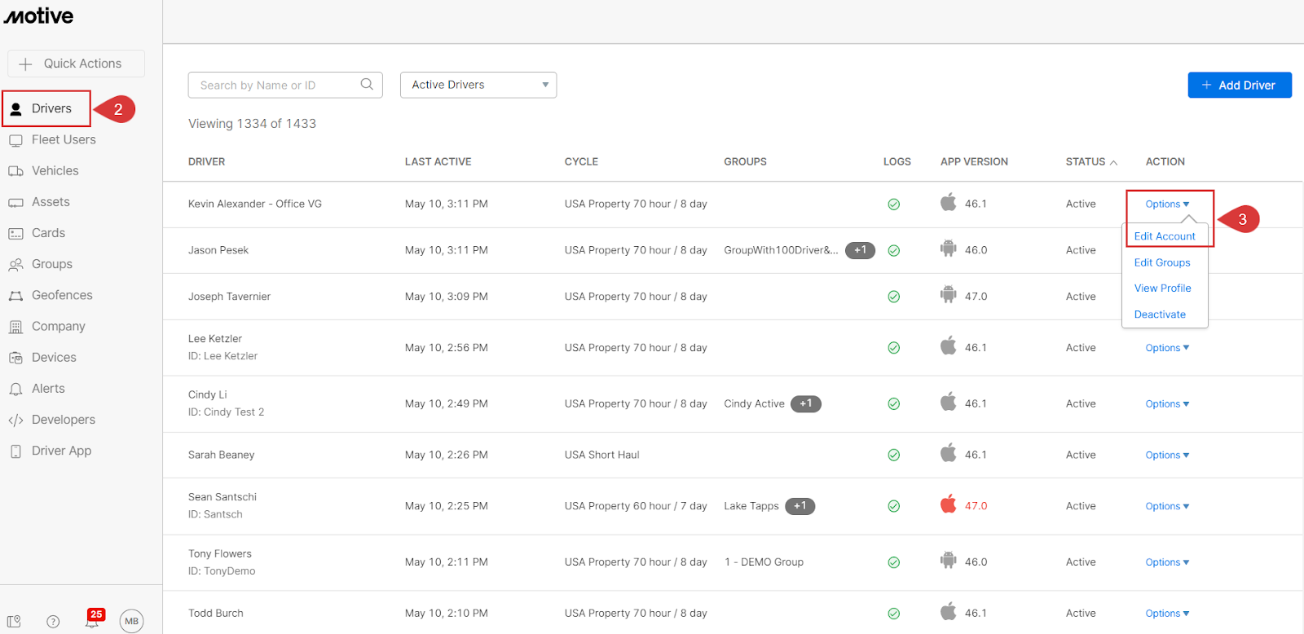Open the Active Drivers filter dropdown
1304x634 pixels.
478,85
